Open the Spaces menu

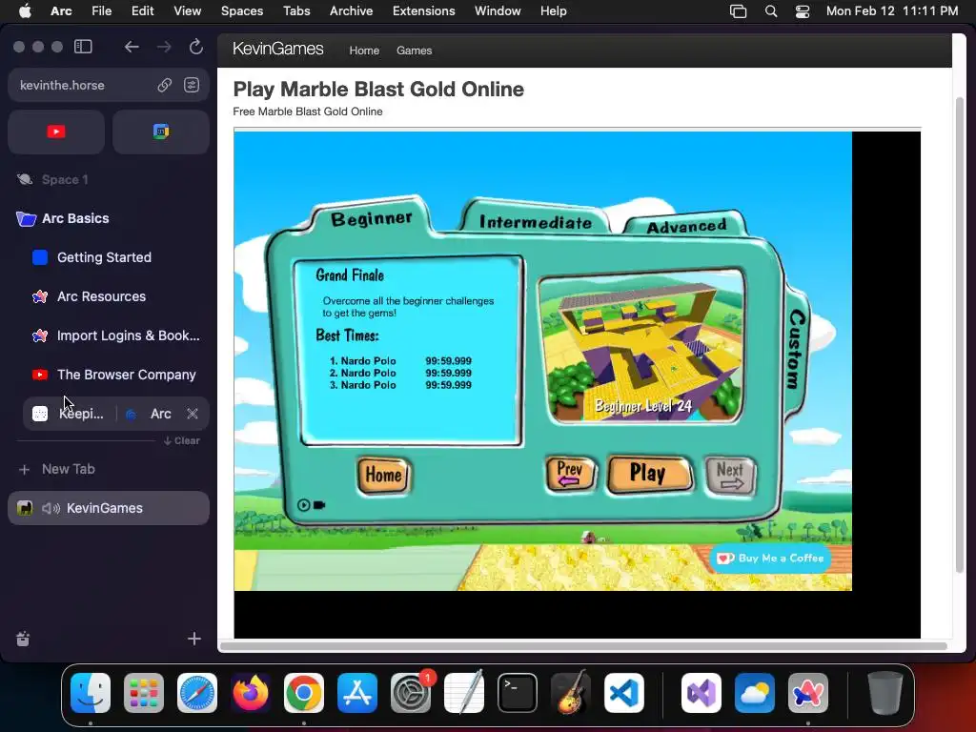click(242, 10)
